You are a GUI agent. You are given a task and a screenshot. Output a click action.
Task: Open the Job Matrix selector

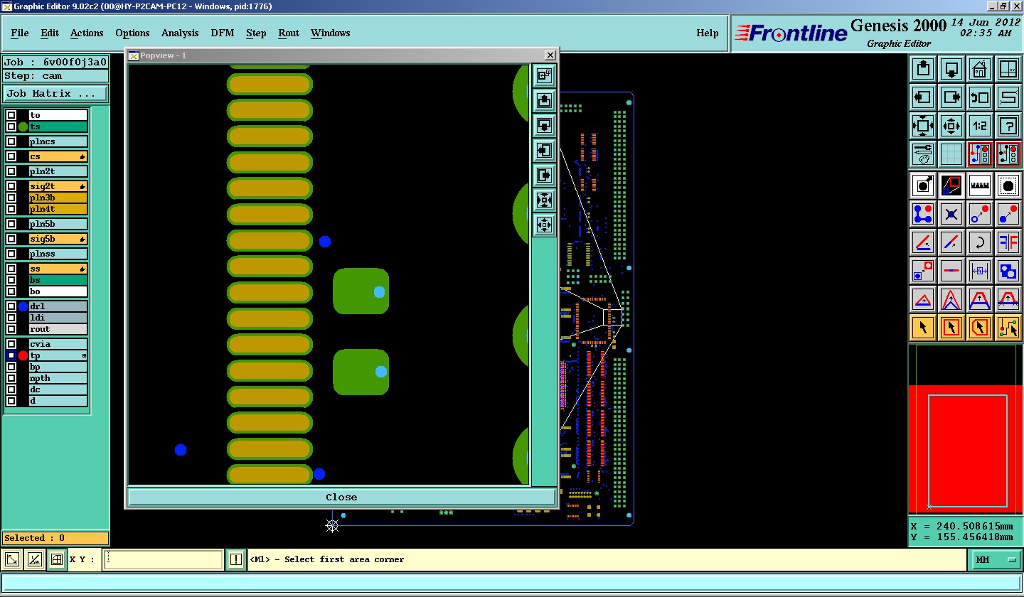55,94
